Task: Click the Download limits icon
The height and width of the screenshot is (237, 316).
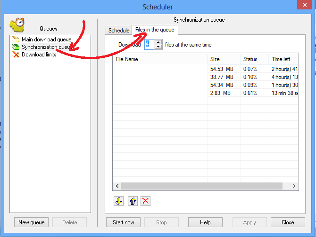Action: coord(16,55)
